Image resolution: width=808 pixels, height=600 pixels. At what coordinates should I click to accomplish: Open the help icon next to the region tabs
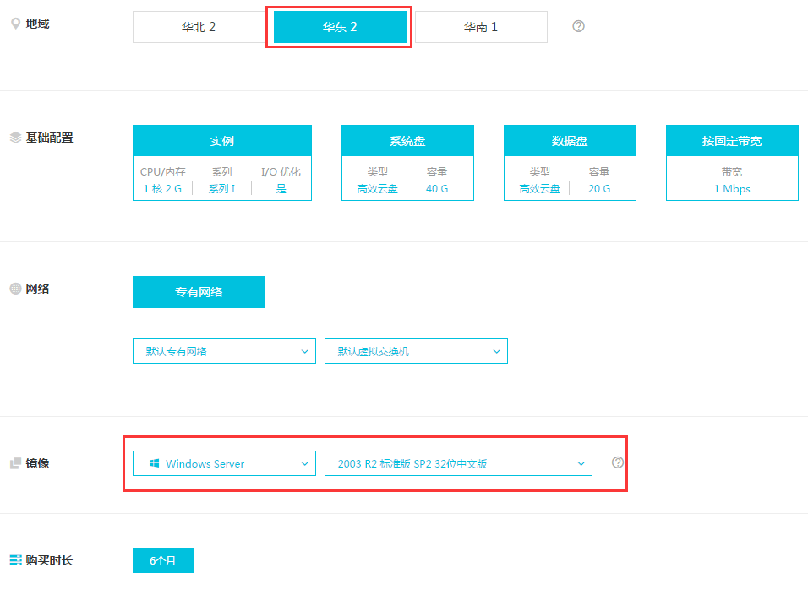(x=578, y=26)
